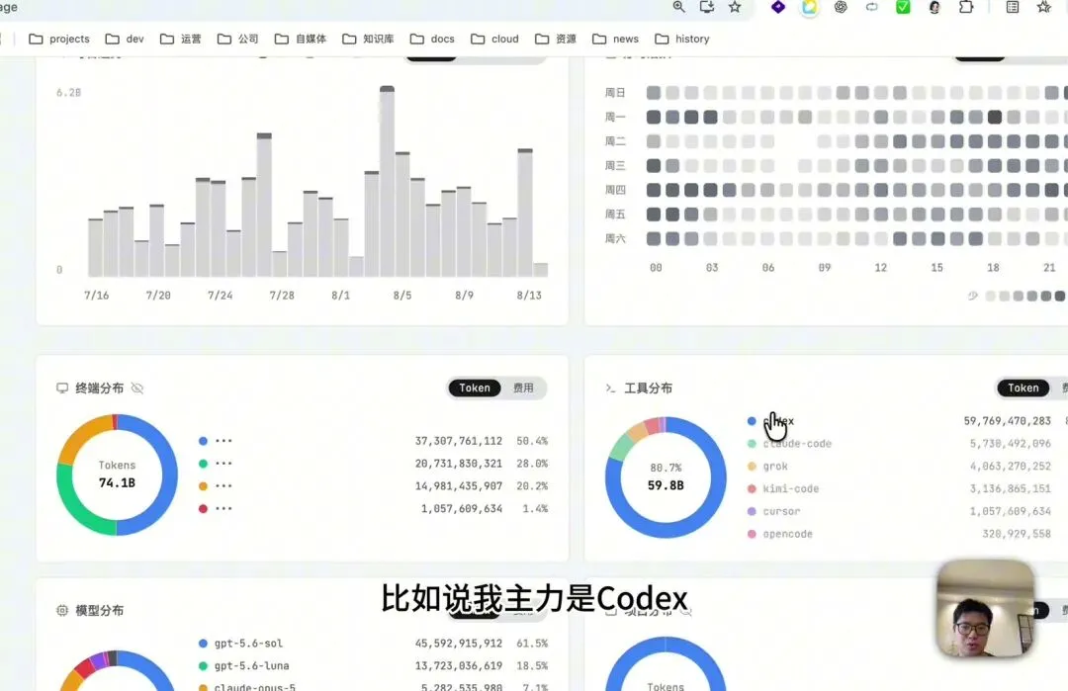Screen dimensions: 1068x691
Task: Click the 59,769,470,283 token value
Action: pyautogui.click(x=1008, y=421)
